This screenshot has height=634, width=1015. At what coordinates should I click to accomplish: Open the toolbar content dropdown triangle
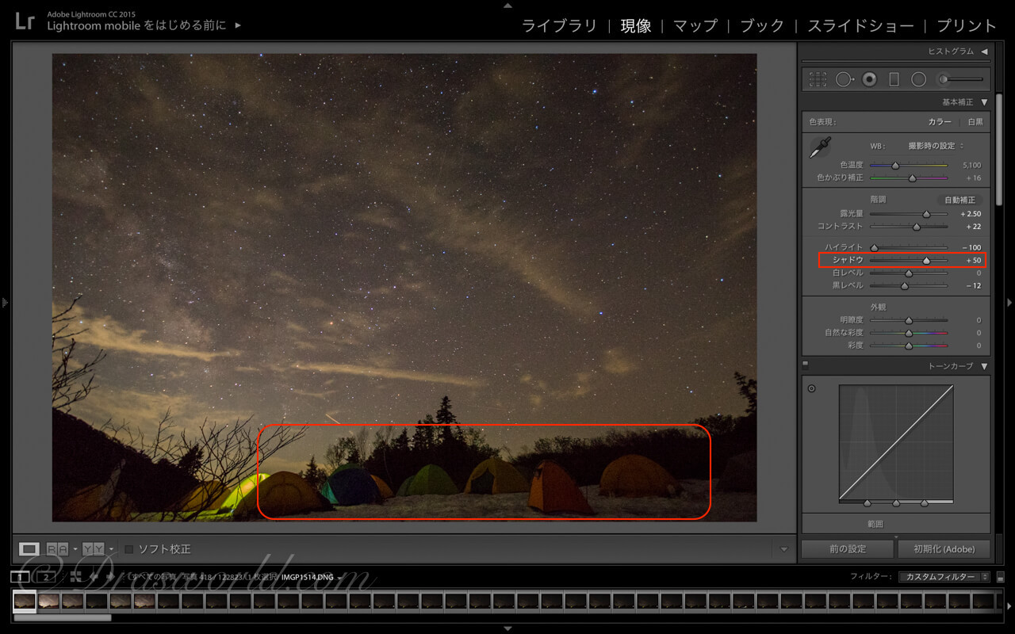784,549
